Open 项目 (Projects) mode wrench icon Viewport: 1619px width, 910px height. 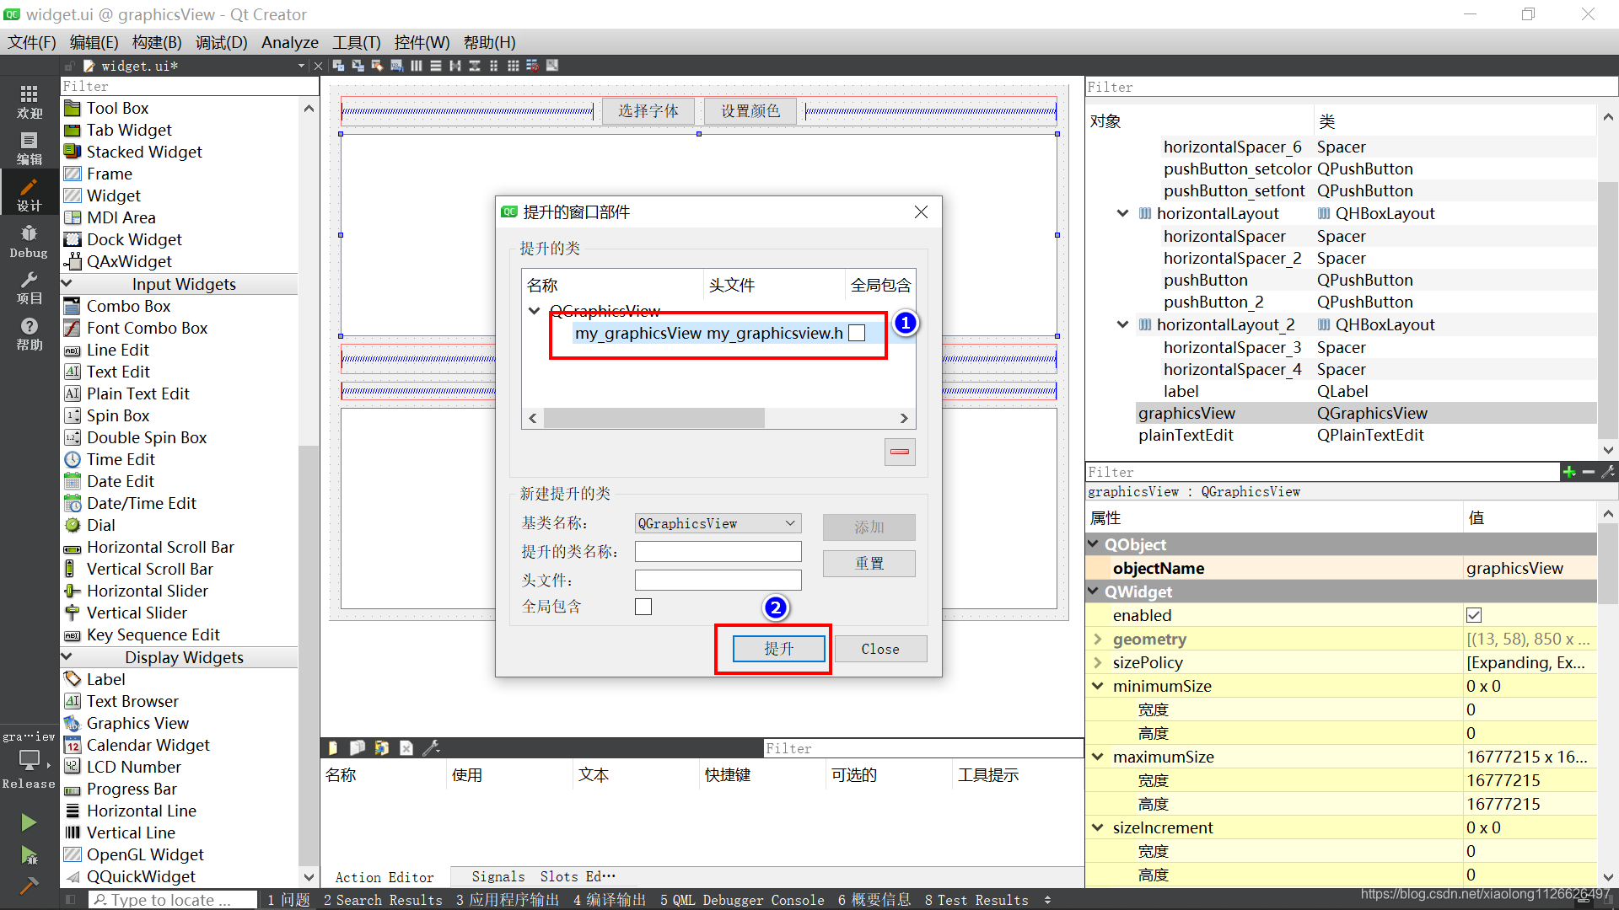29,287
